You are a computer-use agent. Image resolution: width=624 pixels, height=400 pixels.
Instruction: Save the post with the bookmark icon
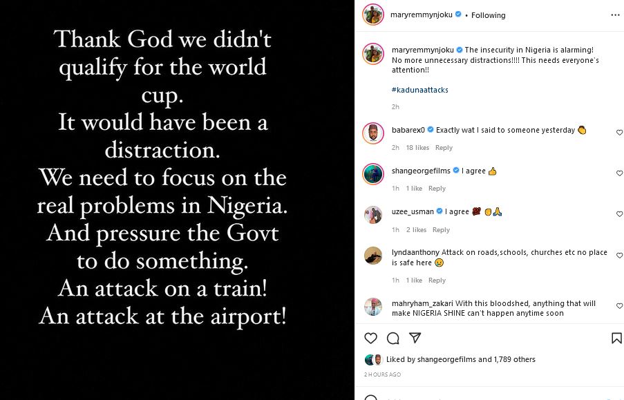(616, 338)
